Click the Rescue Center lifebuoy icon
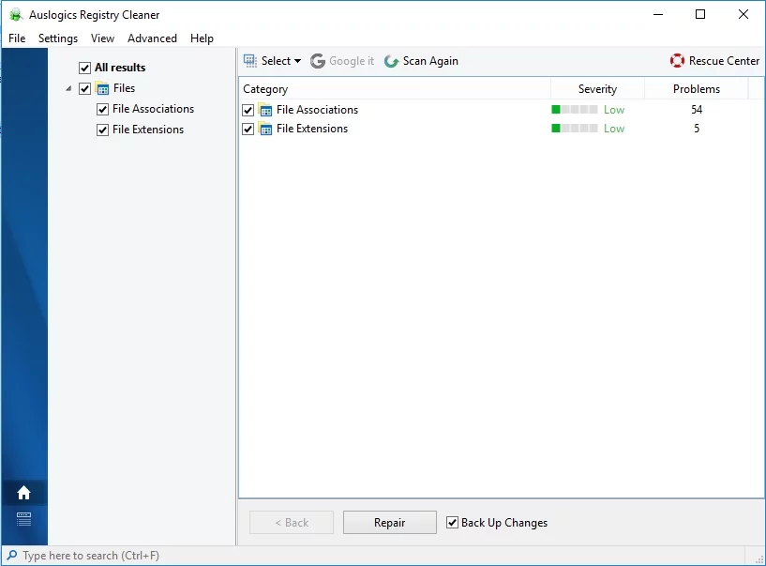 pos(677,61)
